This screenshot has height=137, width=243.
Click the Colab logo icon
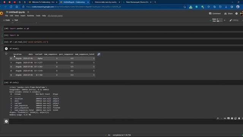2,13
